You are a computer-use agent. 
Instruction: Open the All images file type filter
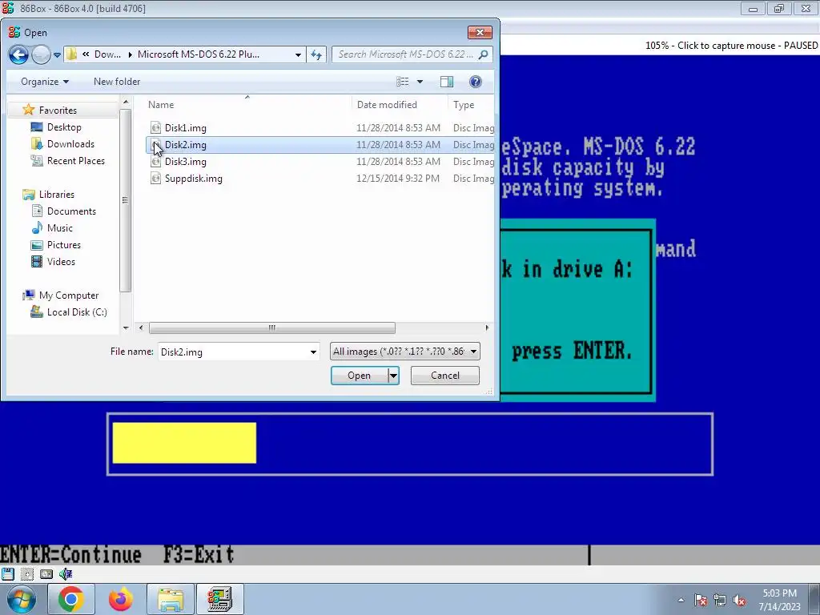404,352
